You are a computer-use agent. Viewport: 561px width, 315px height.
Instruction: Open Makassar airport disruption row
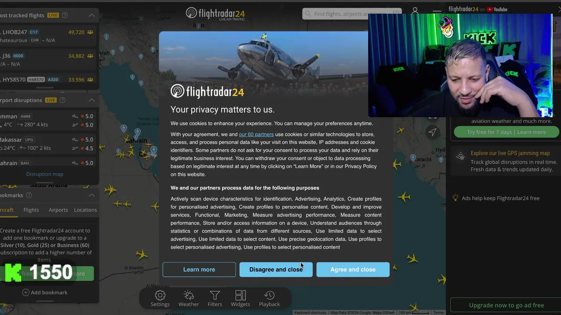pyautogui.click(x=48, y=143)
